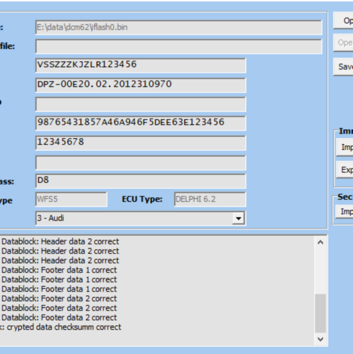Click the field containing D8
Image resolution: width=353 pixels, height=354 pixels.
pyautogui.click(x=141, y=181)
